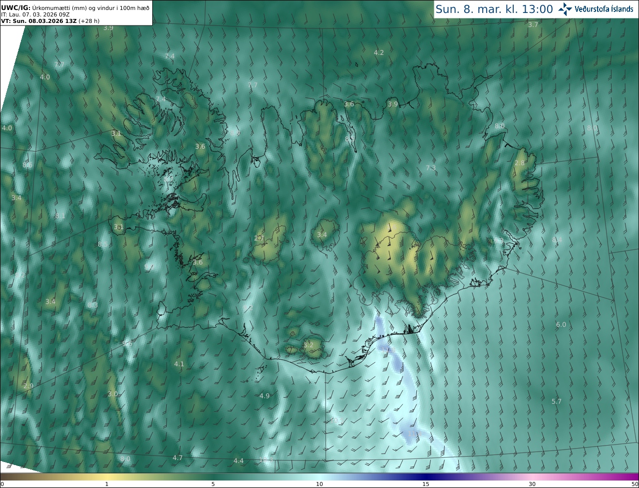Click the 3.7 value on the map
Viewport: 639px width, 488px height.
533,25
